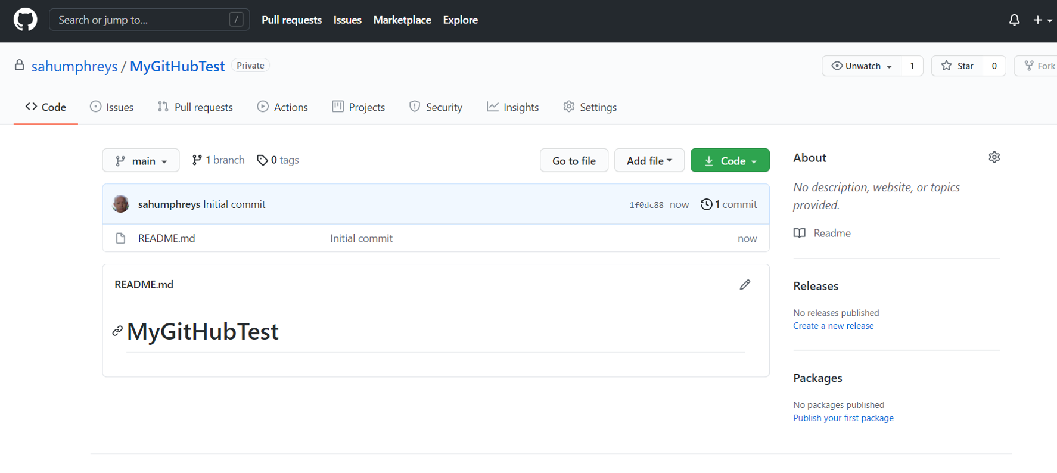View the 1 branch link

coord(218,160)
